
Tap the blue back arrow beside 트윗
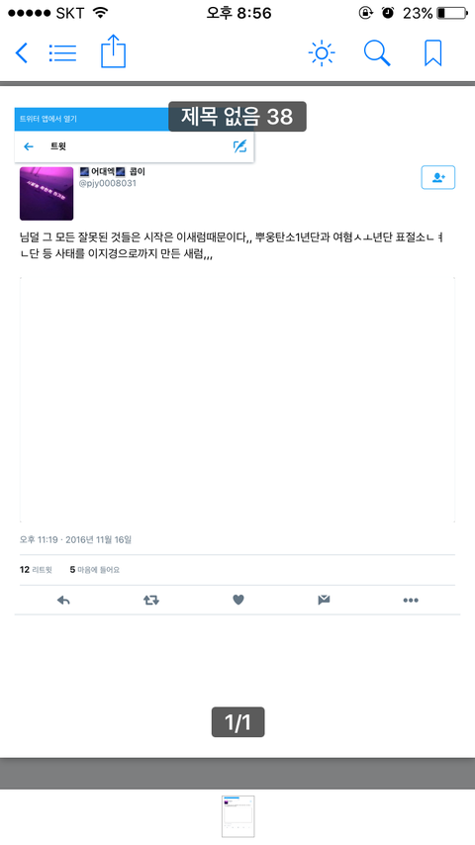[29, 146]
